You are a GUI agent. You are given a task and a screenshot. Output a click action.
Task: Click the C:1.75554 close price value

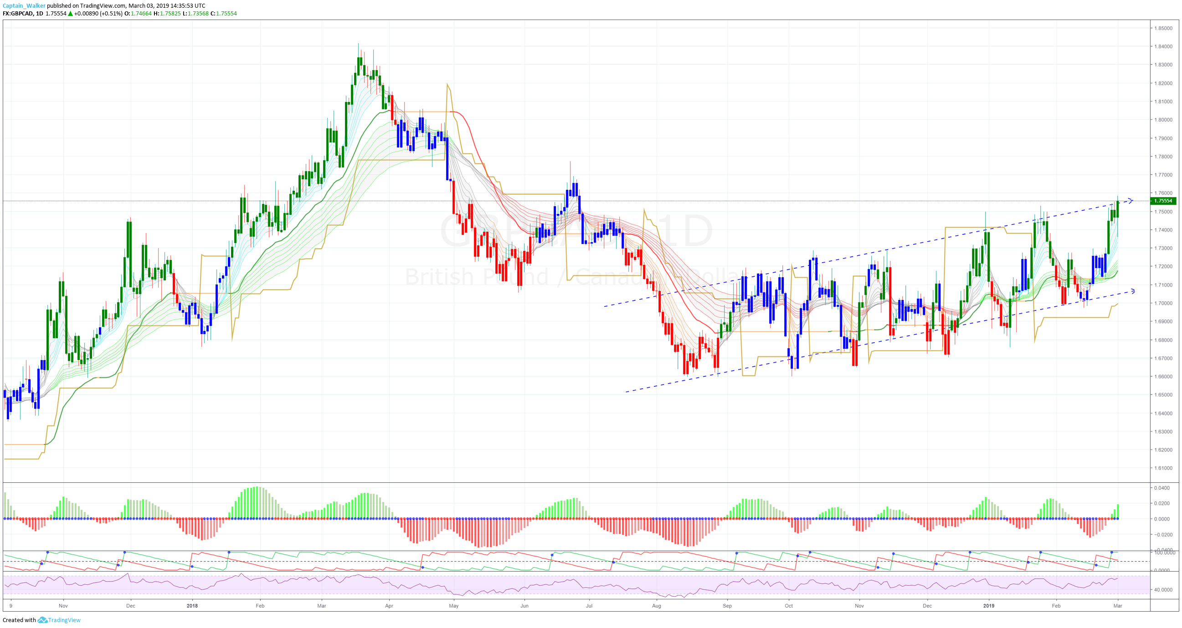point(223,14)
